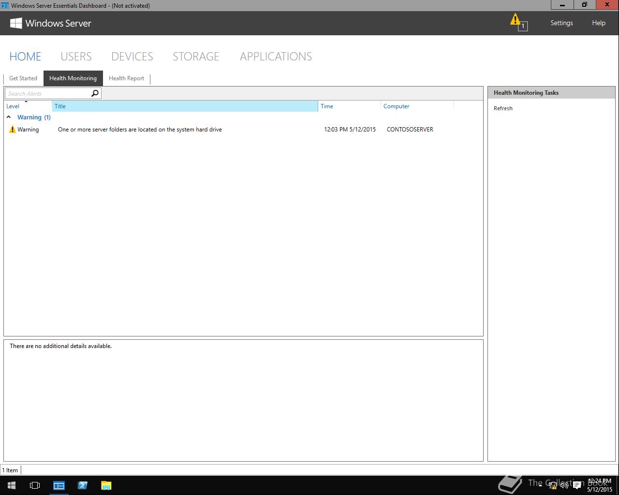This screenshot has width=619, height=495.
Task: Open the DEVICES section
Action: click(x=132, y=57)
